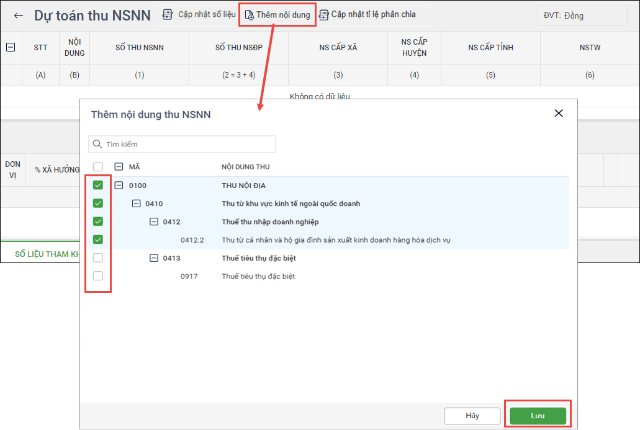Collapse all rows via table header minus icon
Viewport: 640px width, 430px height.
(x=11, y=47)
